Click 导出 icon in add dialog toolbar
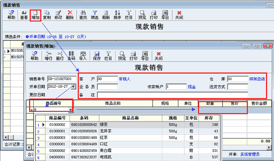 145,56
